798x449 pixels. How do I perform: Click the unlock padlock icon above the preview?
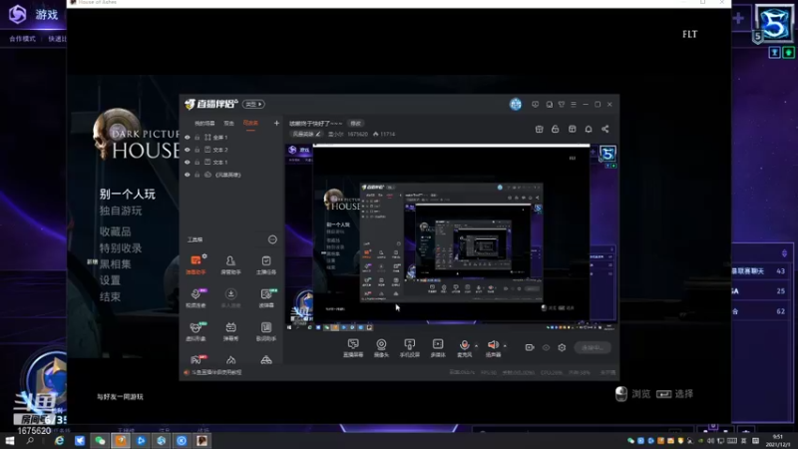556,130
